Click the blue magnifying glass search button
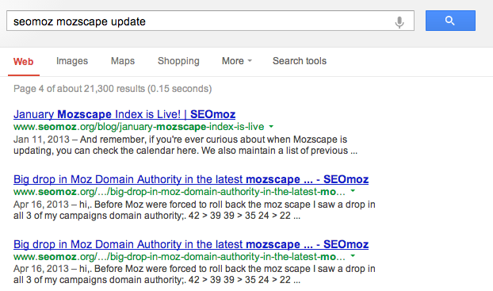This screenshot has width=493, height=291. (x=450, y=21)
